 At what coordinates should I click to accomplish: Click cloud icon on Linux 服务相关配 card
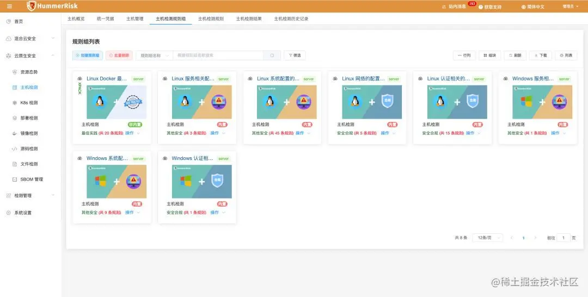165,79
